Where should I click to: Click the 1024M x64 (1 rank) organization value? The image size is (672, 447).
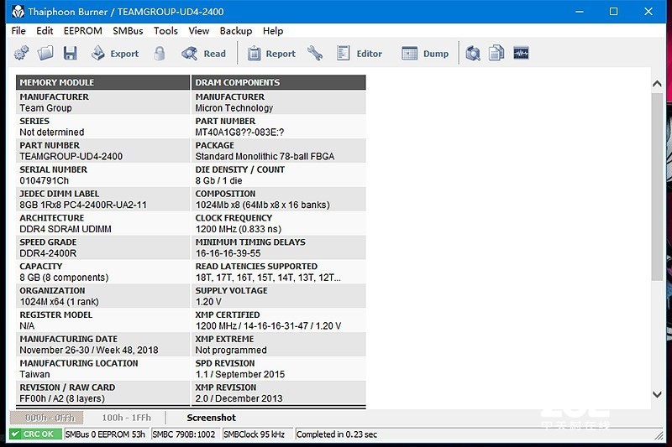coord(59,302)
